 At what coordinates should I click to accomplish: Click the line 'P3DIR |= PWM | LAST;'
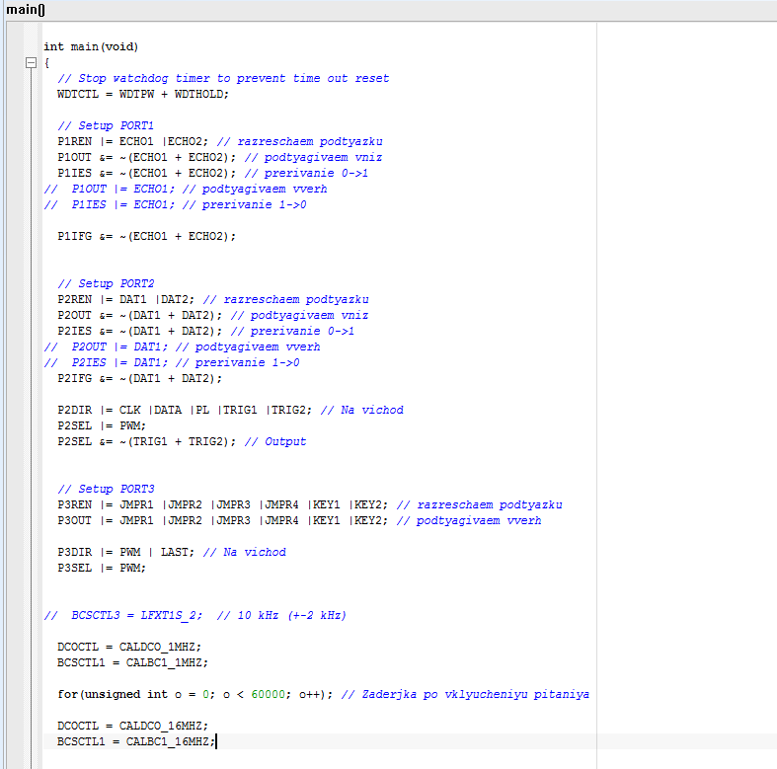pos(125,553)
